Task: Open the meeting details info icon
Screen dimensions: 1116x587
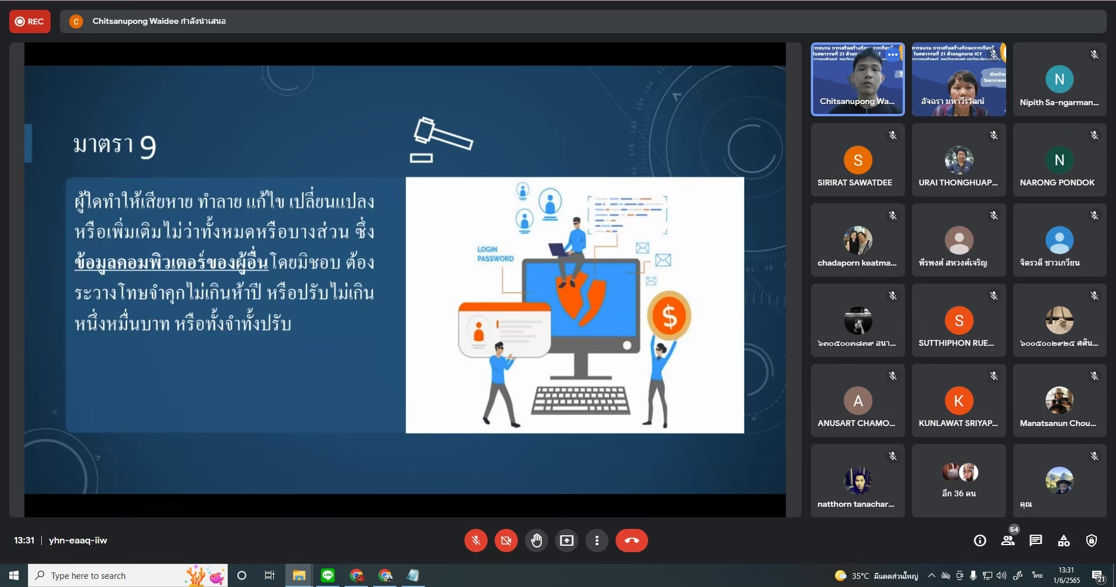Action: click(x=980, y=541)
